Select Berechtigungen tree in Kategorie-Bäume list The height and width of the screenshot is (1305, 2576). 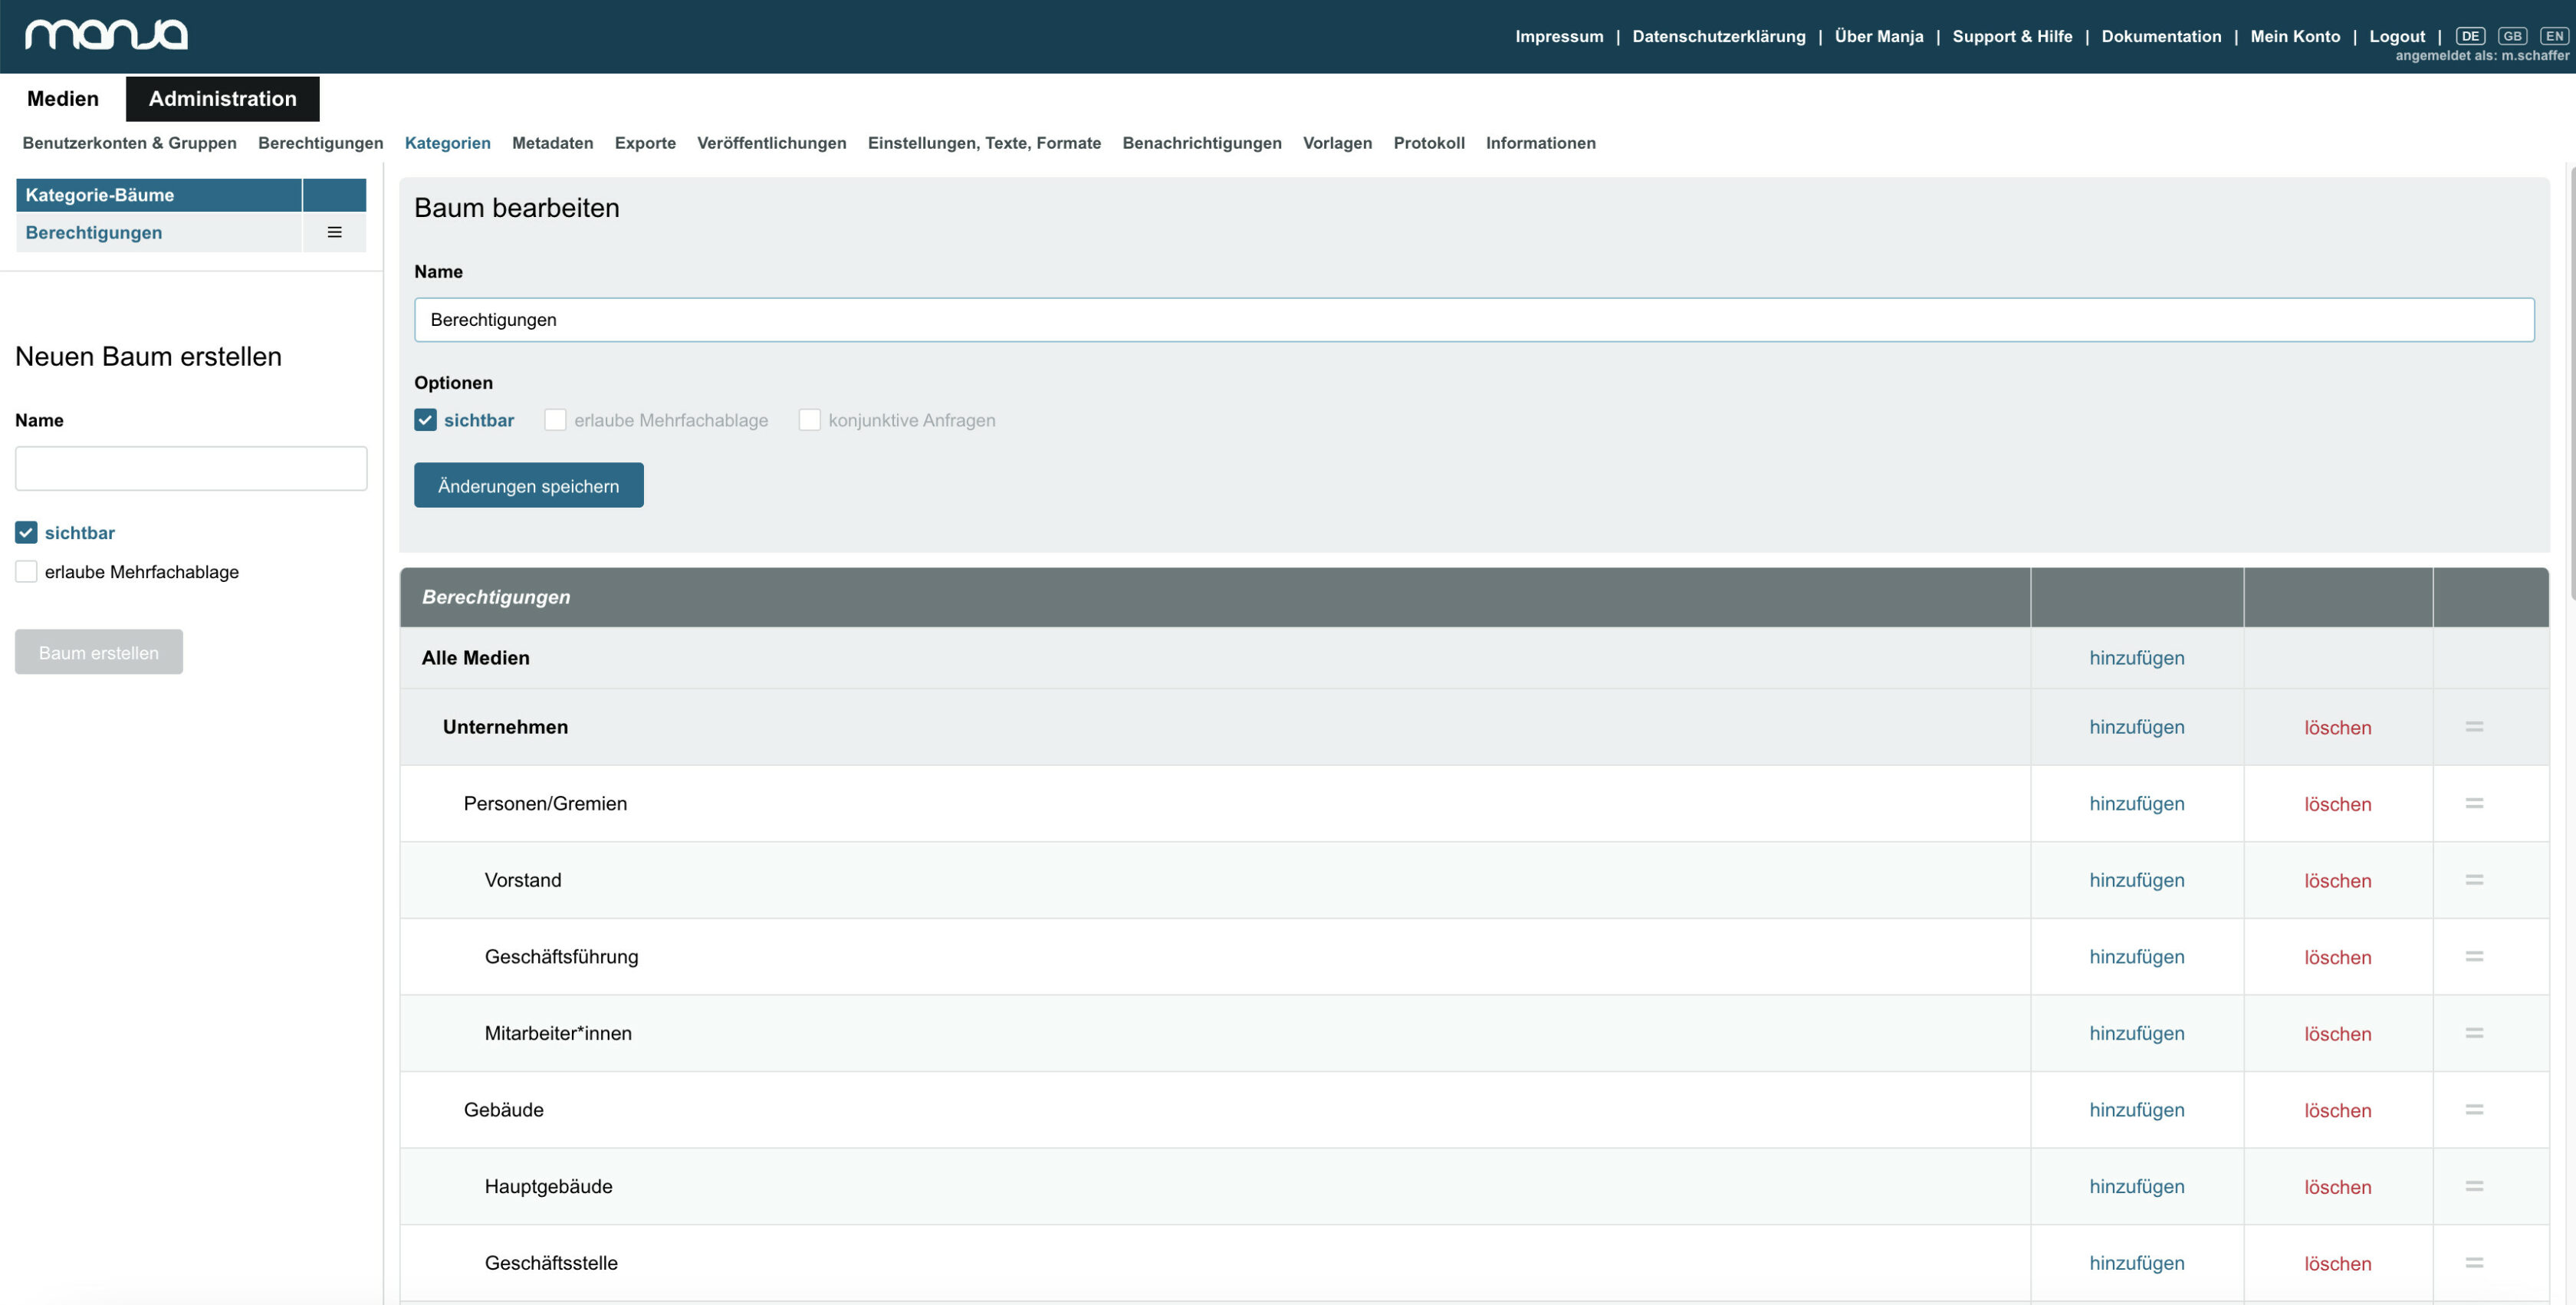[x=94, y=232]
